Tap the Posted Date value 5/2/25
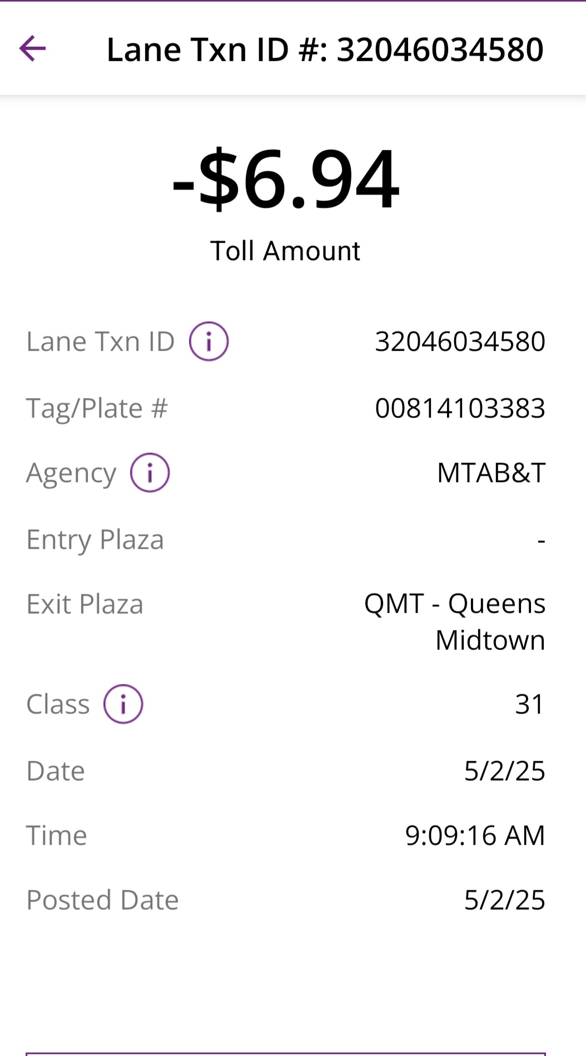 coord(504,900)
